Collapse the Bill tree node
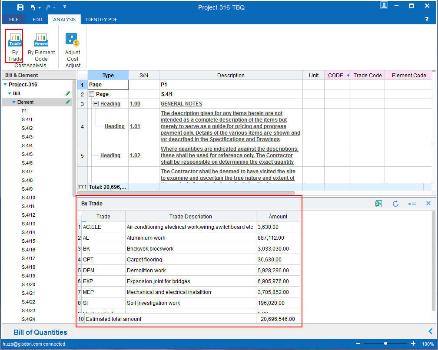Image resolution: width=438 pixels, height=350 pixels. pos(10,93)
